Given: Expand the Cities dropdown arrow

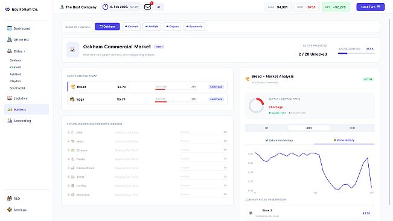Looking at the screenshot, I should pos(24,51).
